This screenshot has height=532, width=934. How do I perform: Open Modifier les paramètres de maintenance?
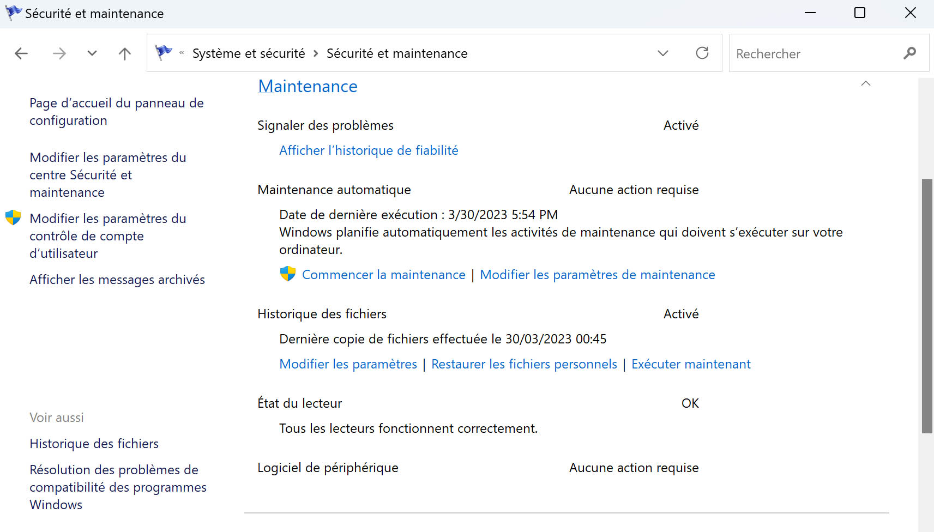(x=598, y=275)
